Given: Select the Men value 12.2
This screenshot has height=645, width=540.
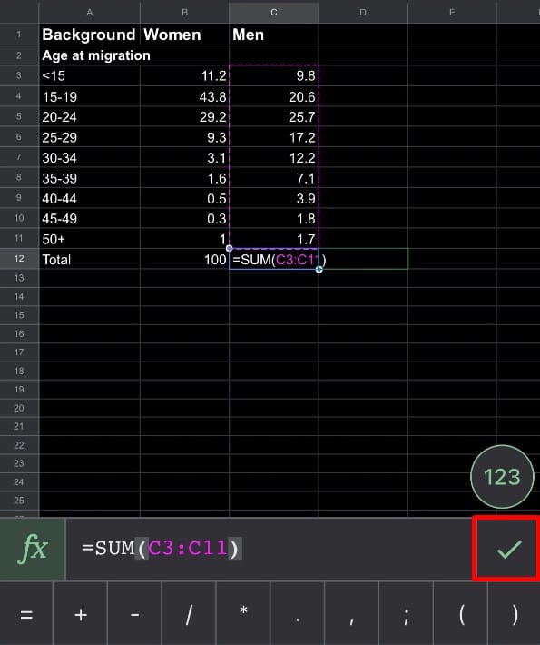Looking at the screenshot, I should coord(274,157).
